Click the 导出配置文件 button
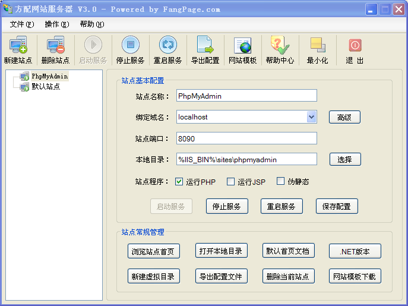Viewport: 408px width, 306px height. pos(221,276)
